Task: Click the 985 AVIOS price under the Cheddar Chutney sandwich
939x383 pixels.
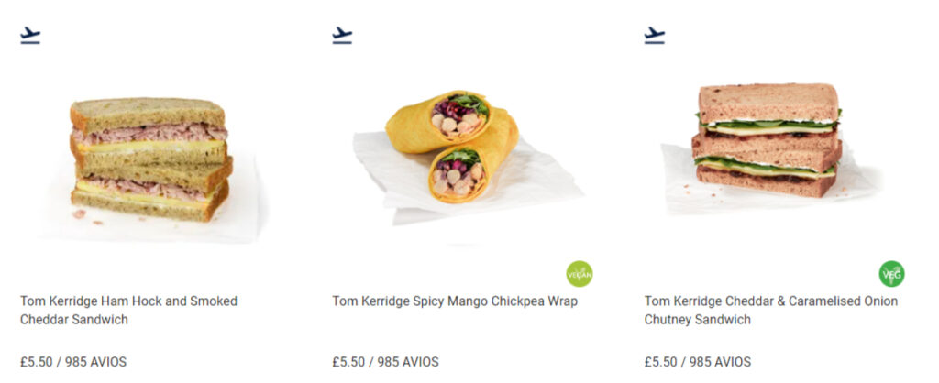Action: coord(720,362)
